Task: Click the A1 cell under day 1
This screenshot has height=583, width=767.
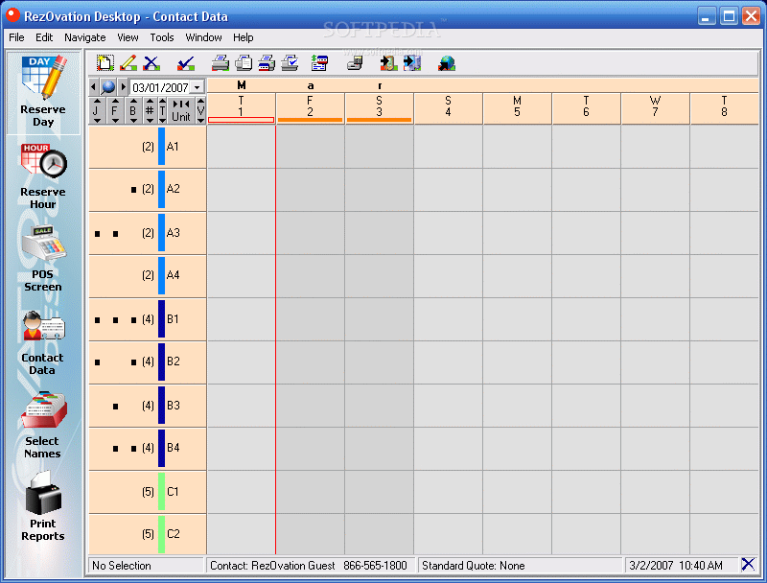Action: [x=242, y=147]
